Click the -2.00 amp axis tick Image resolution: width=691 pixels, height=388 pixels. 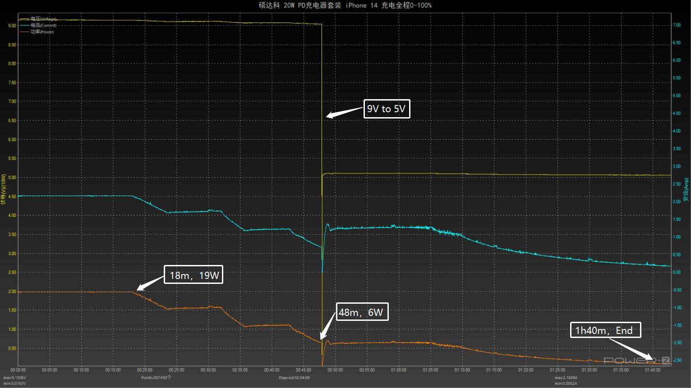pyautogui.click(x=676, y=343)
